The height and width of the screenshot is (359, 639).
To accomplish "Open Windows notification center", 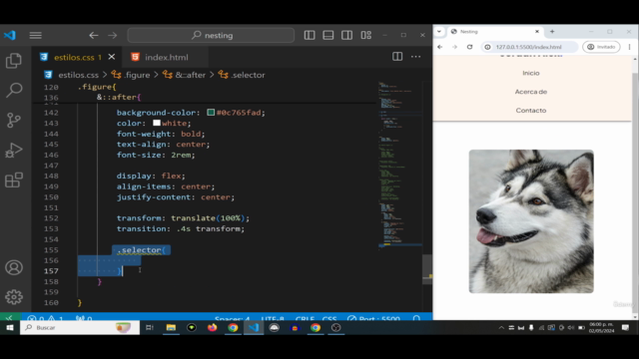I will click(625, 328).
